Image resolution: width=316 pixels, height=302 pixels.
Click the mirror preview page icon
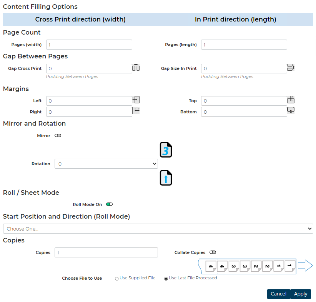tap(166, 150)
